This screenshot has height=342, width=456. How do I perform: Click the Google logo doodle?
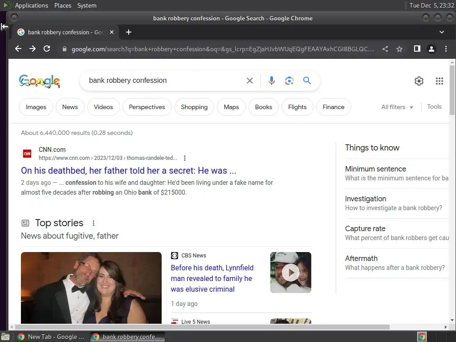point(40,81)
